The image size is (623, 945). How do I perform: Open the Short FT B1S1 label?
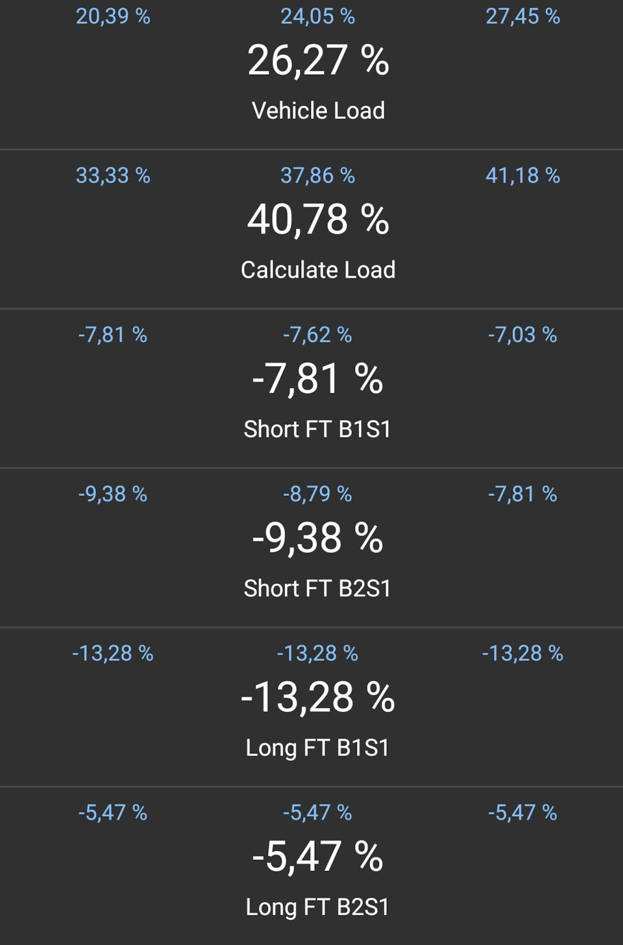[x=317, y=429]
